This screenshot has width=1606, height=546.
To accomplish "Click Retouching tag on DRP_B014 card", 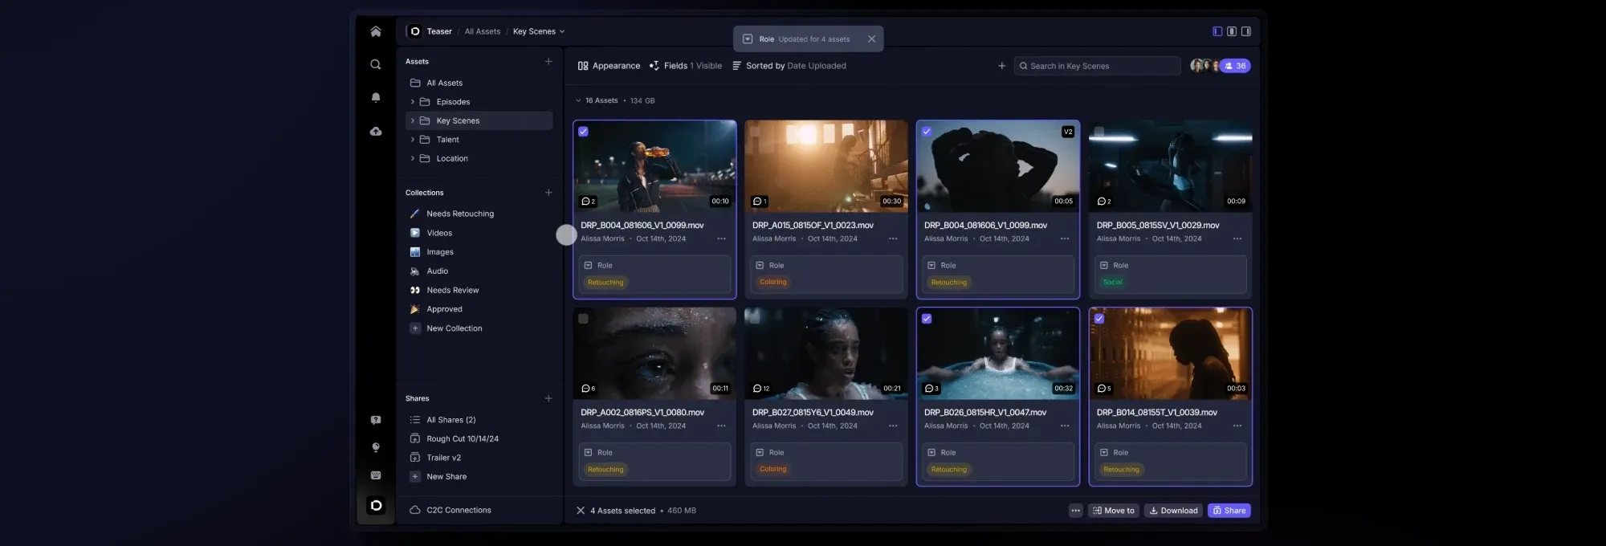I will click(x=1121, y=470).
